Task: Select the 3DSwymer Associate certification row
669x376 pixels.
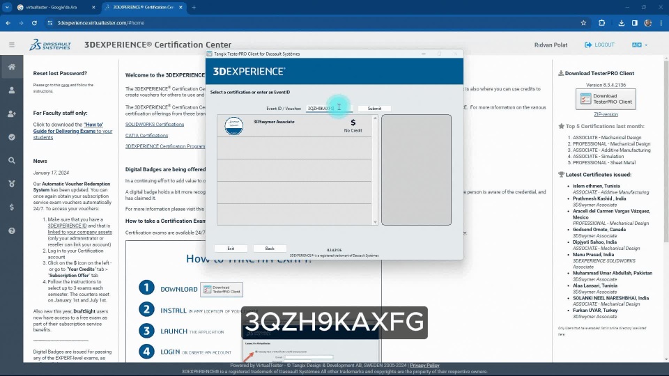Action: [294, 126]
